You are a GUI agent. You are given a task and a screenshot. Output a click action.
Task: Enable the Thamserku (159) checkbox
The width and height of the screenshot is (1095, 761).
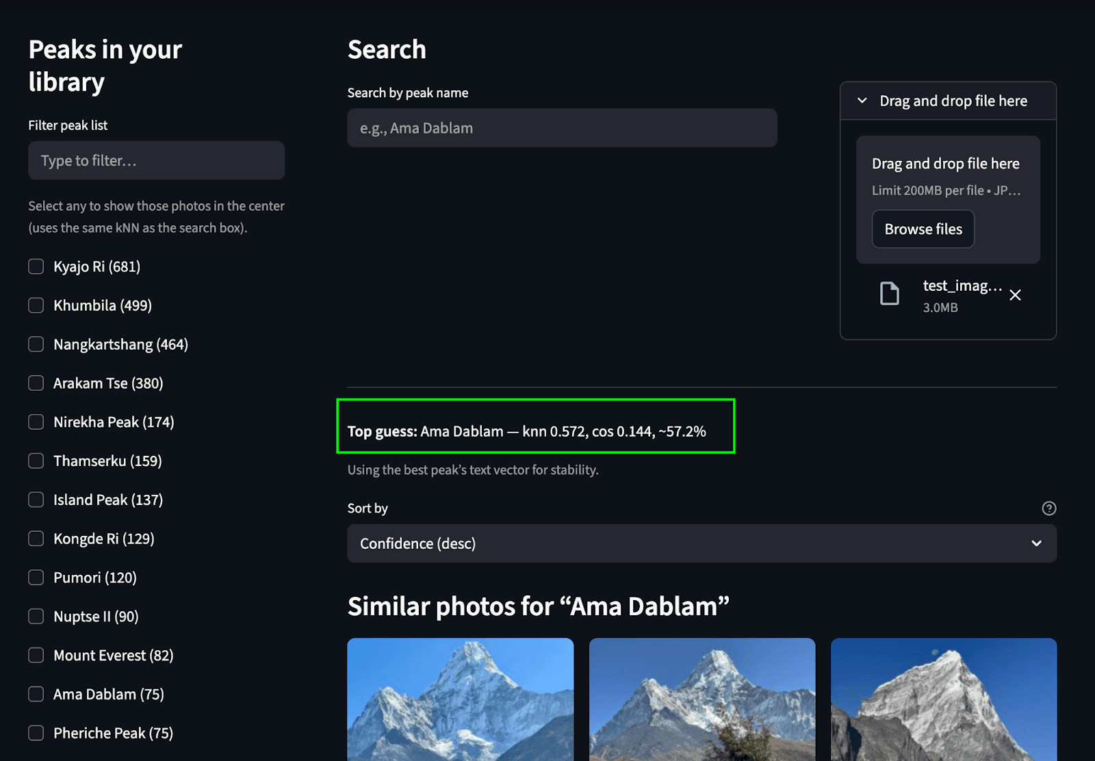tap(36, 461)
